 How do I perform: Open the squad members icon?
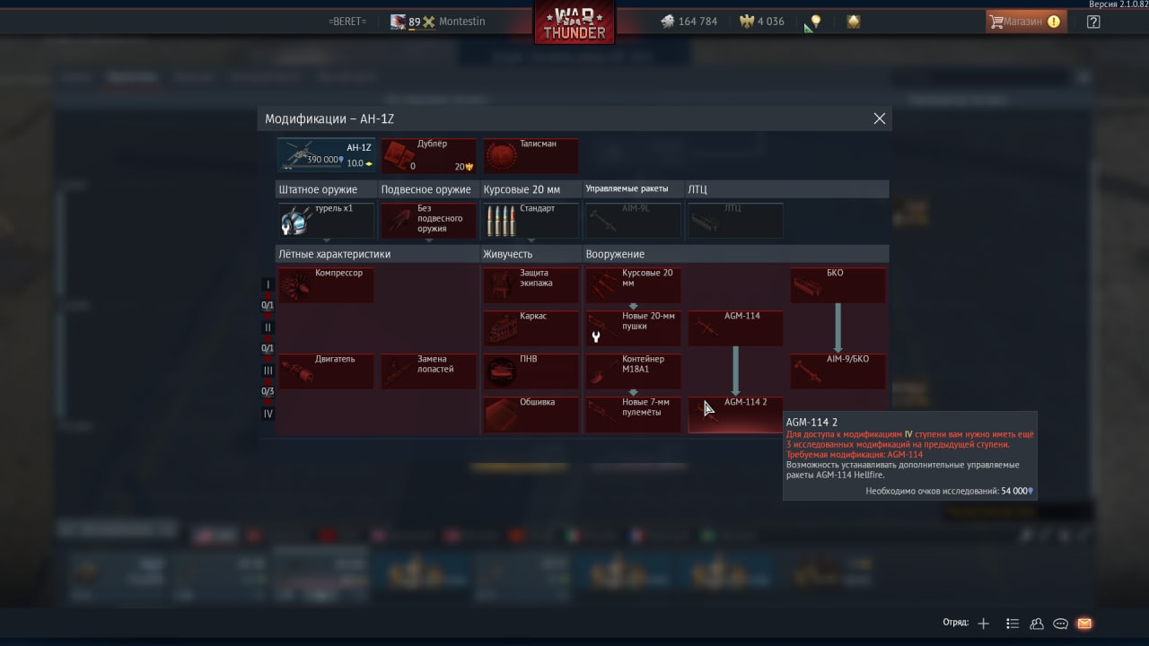(1037, 624)
